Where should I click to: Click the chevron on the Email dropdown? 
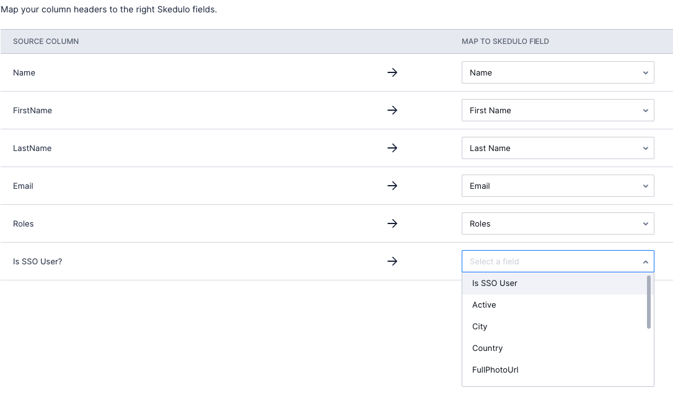646,186
